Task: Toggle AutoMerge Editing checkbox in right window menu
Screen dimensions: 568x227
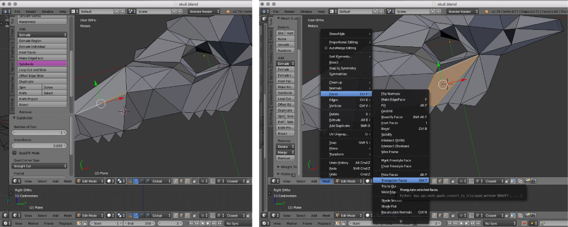Action: (326, 48)
